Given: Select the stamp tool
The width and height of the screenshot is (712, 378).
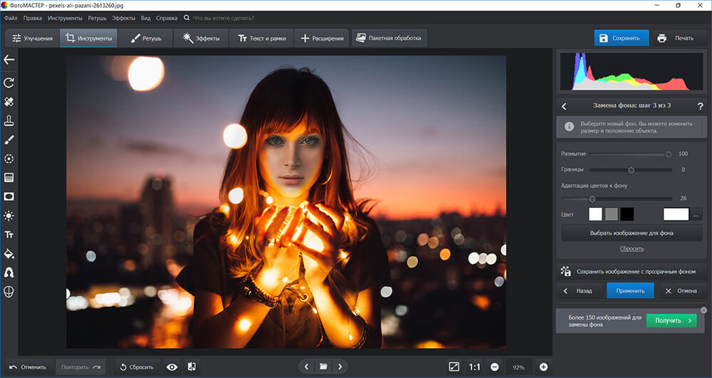Looking at the screenshot, I should coord(9,121).
